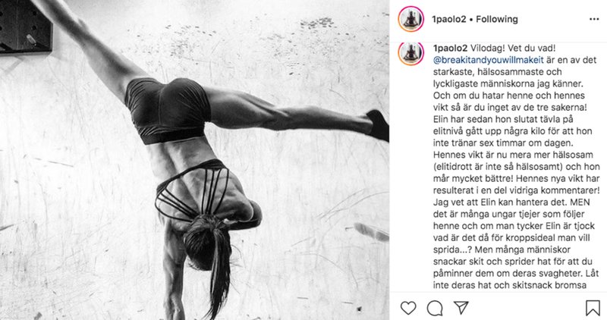Select the black-and-white handstand photo
Image resolution: width=607 pixels, height=320 pixels.
(x=194, y=160)
